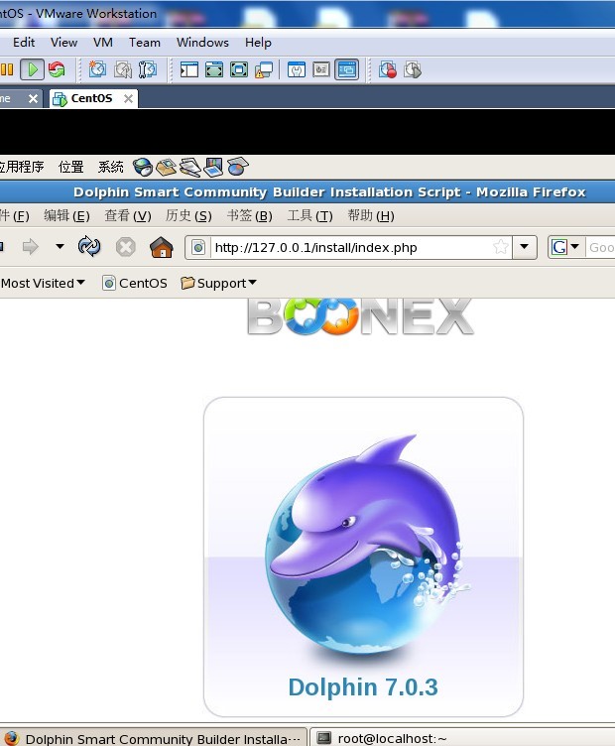Viewport: 615px width, 746px height.
Task: Launch the presentation panel icon
Action: point(213,167)
